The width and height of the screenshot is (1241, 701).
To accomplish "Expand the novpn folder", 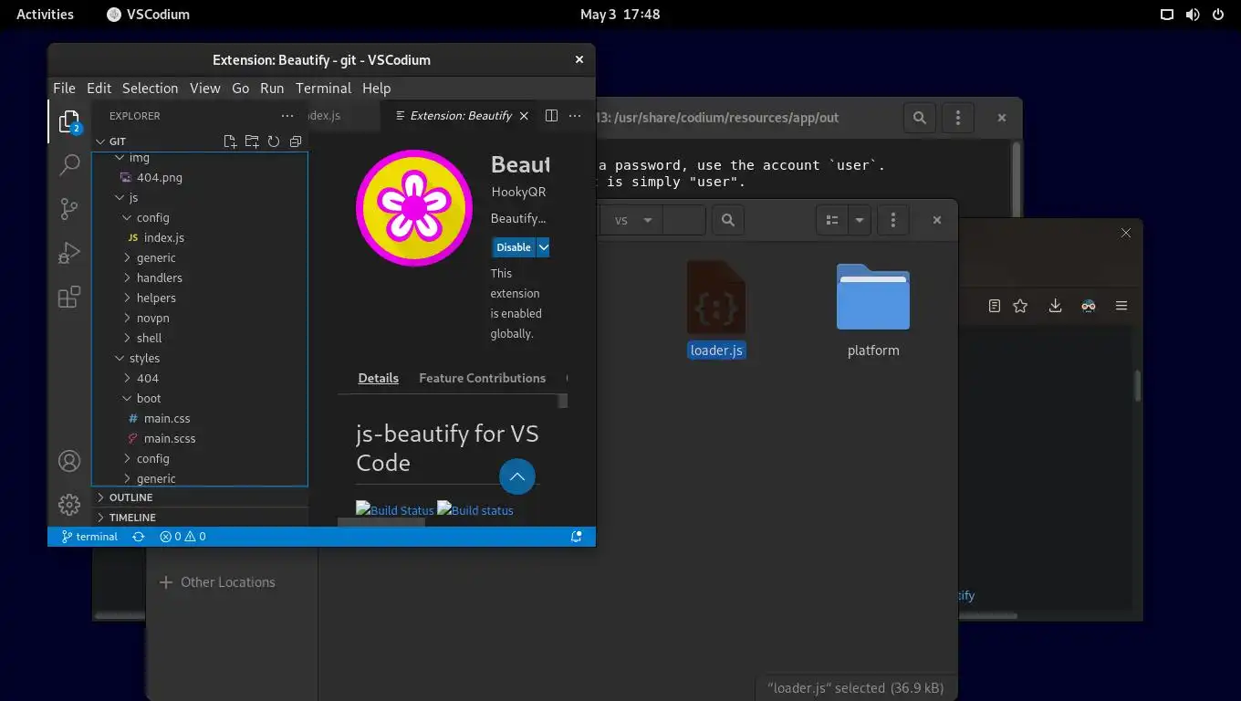I will (152, 318).
